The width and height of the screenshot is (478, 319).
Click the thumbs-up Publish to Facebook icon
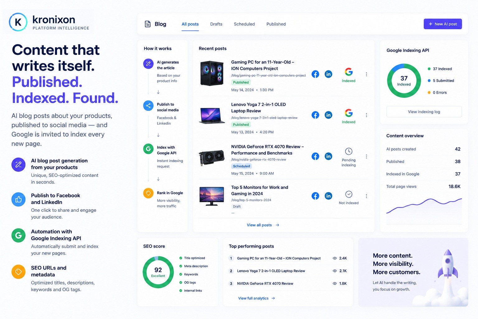[18, 199]
